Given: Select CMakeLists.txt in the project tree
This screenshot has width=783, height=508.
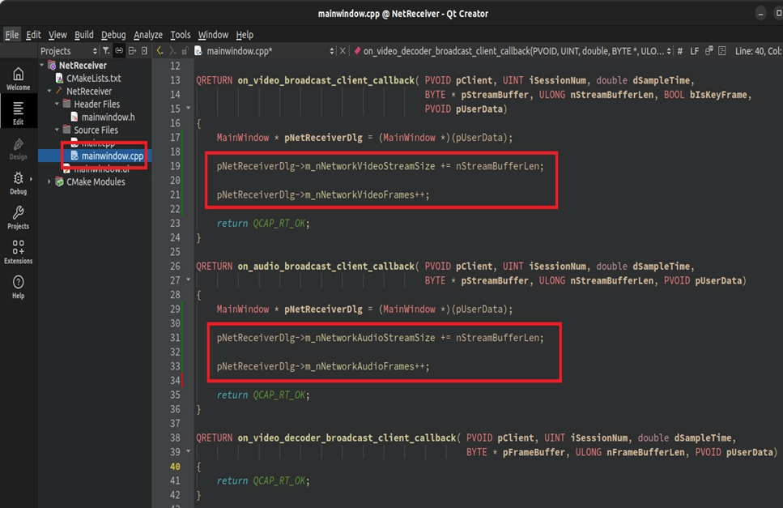Looking at the screenshot, I should click(x=93, y=78).
